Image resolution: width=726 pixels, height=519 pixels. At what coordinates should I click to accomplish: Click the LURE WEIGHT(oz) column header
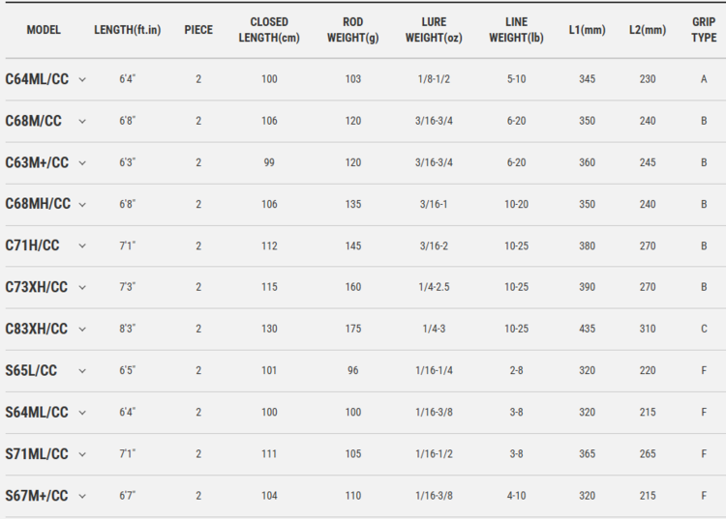point(435,30)
